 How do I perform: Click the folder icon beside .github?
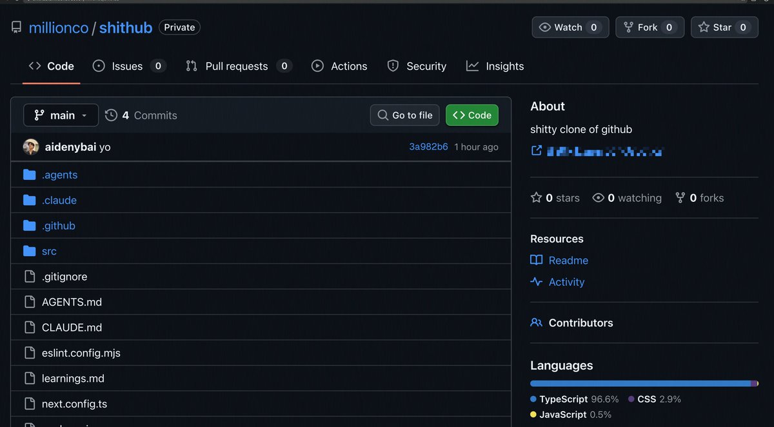(29, 226)
